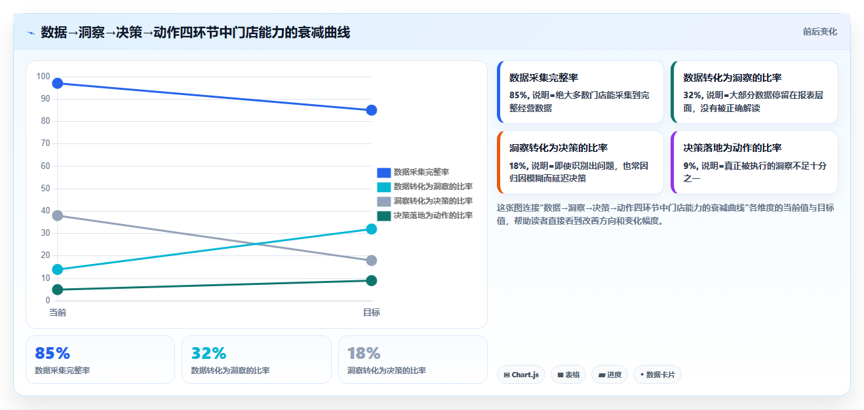Click legend text 洞察转化为决策的比率
This screenshot has height=410, width=864.
433,201
